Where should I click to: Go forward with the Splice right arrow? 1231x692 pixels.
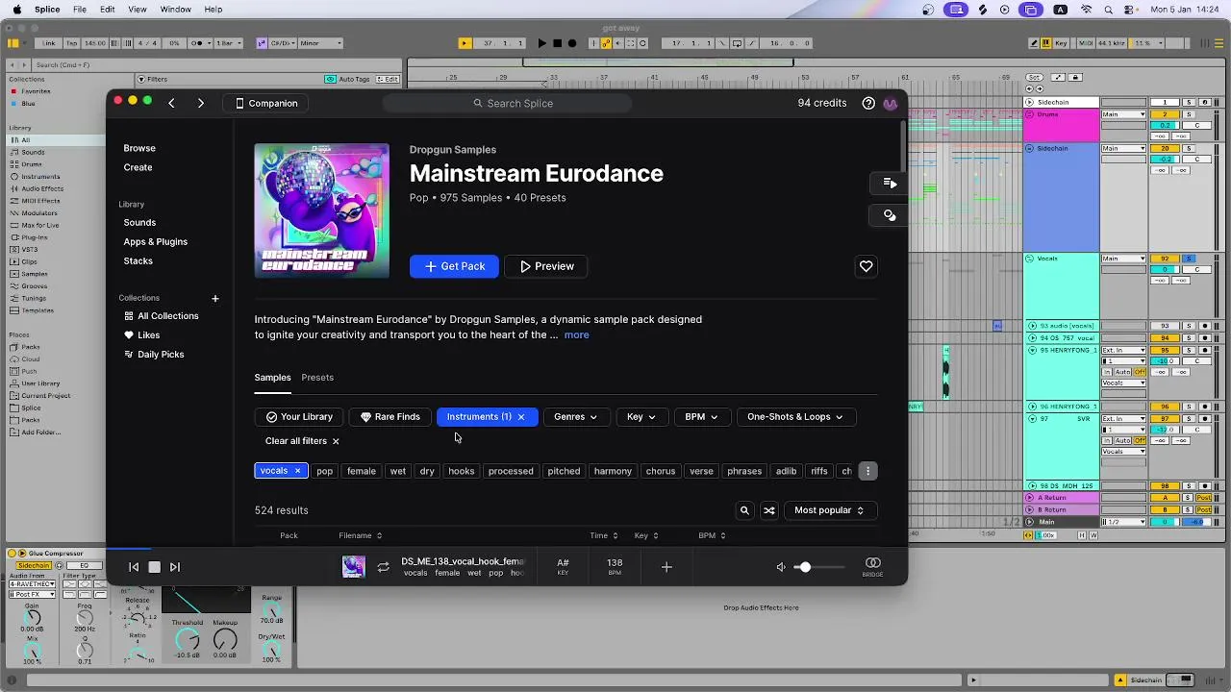(x=201, y=103)
